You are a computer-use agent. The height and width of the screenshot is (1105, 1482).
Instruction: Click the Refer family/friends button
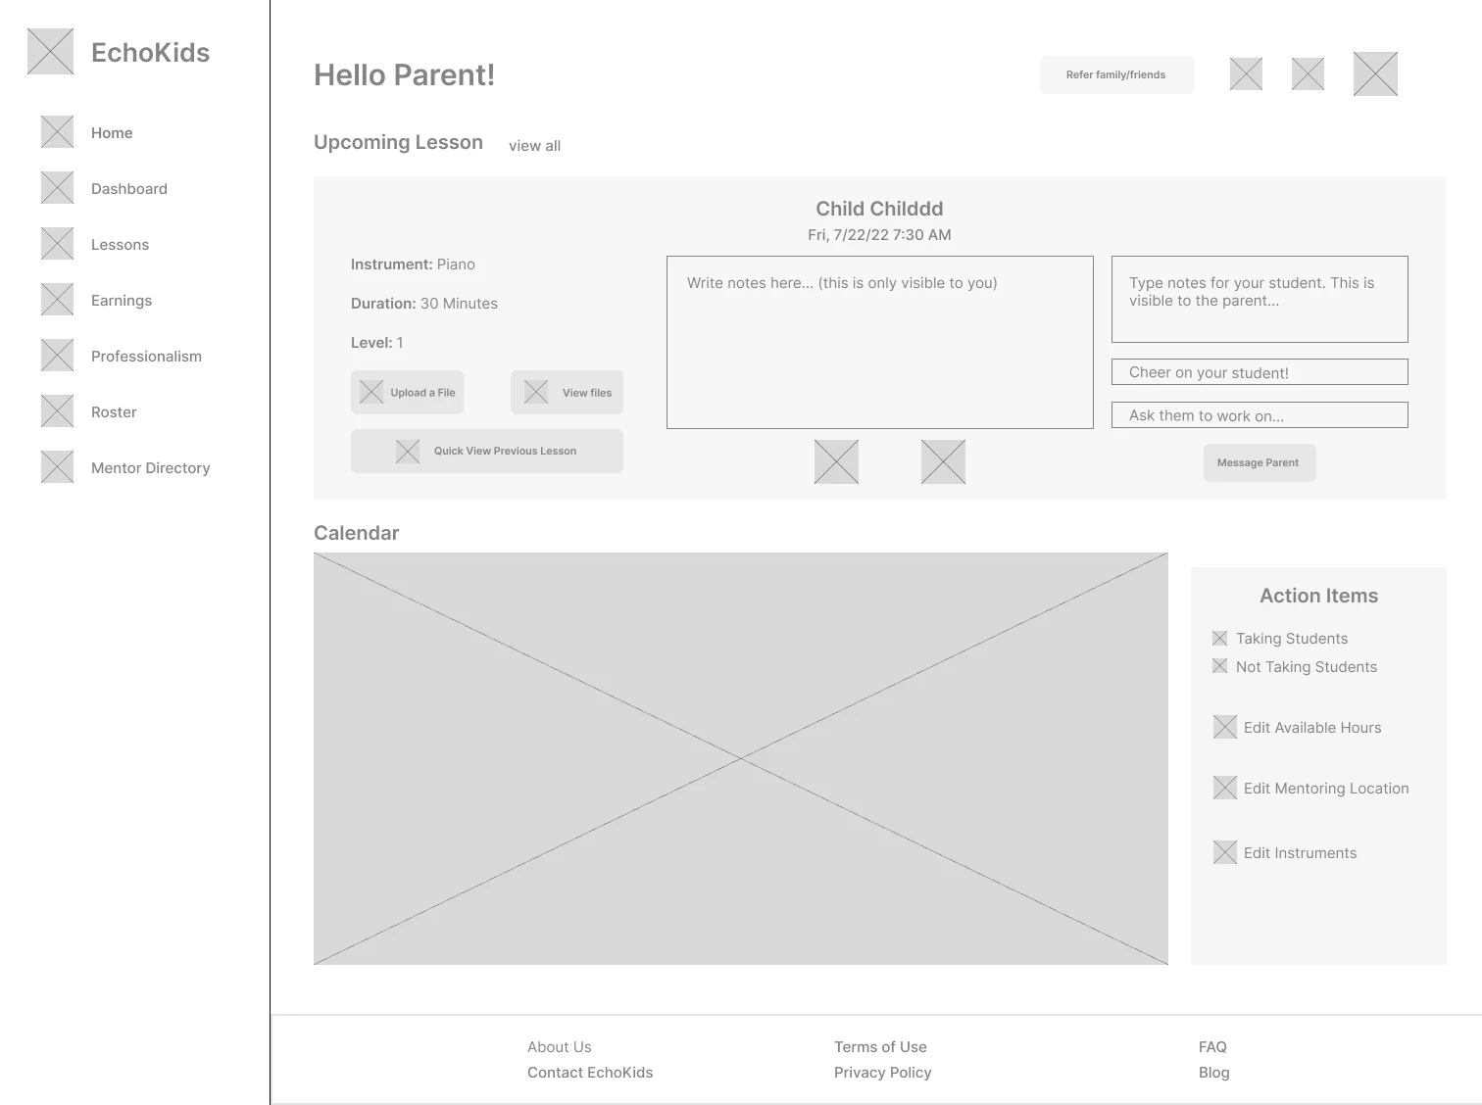(1116, 74)
